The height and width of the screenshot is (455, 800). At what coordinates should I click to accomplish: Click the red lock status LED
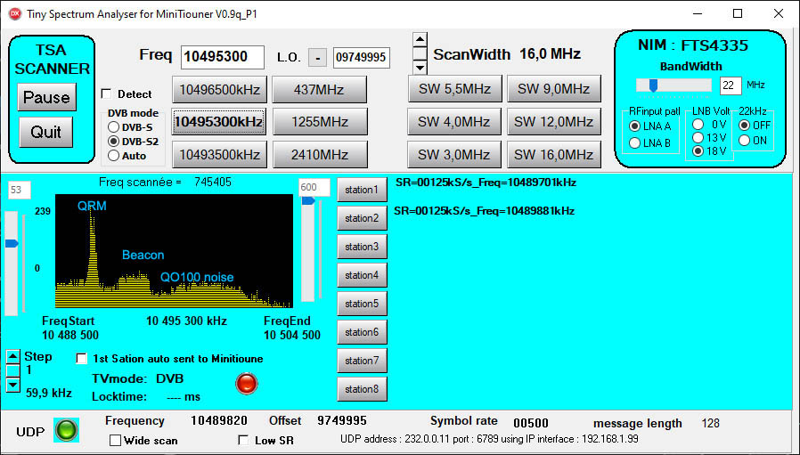[245, 383]
